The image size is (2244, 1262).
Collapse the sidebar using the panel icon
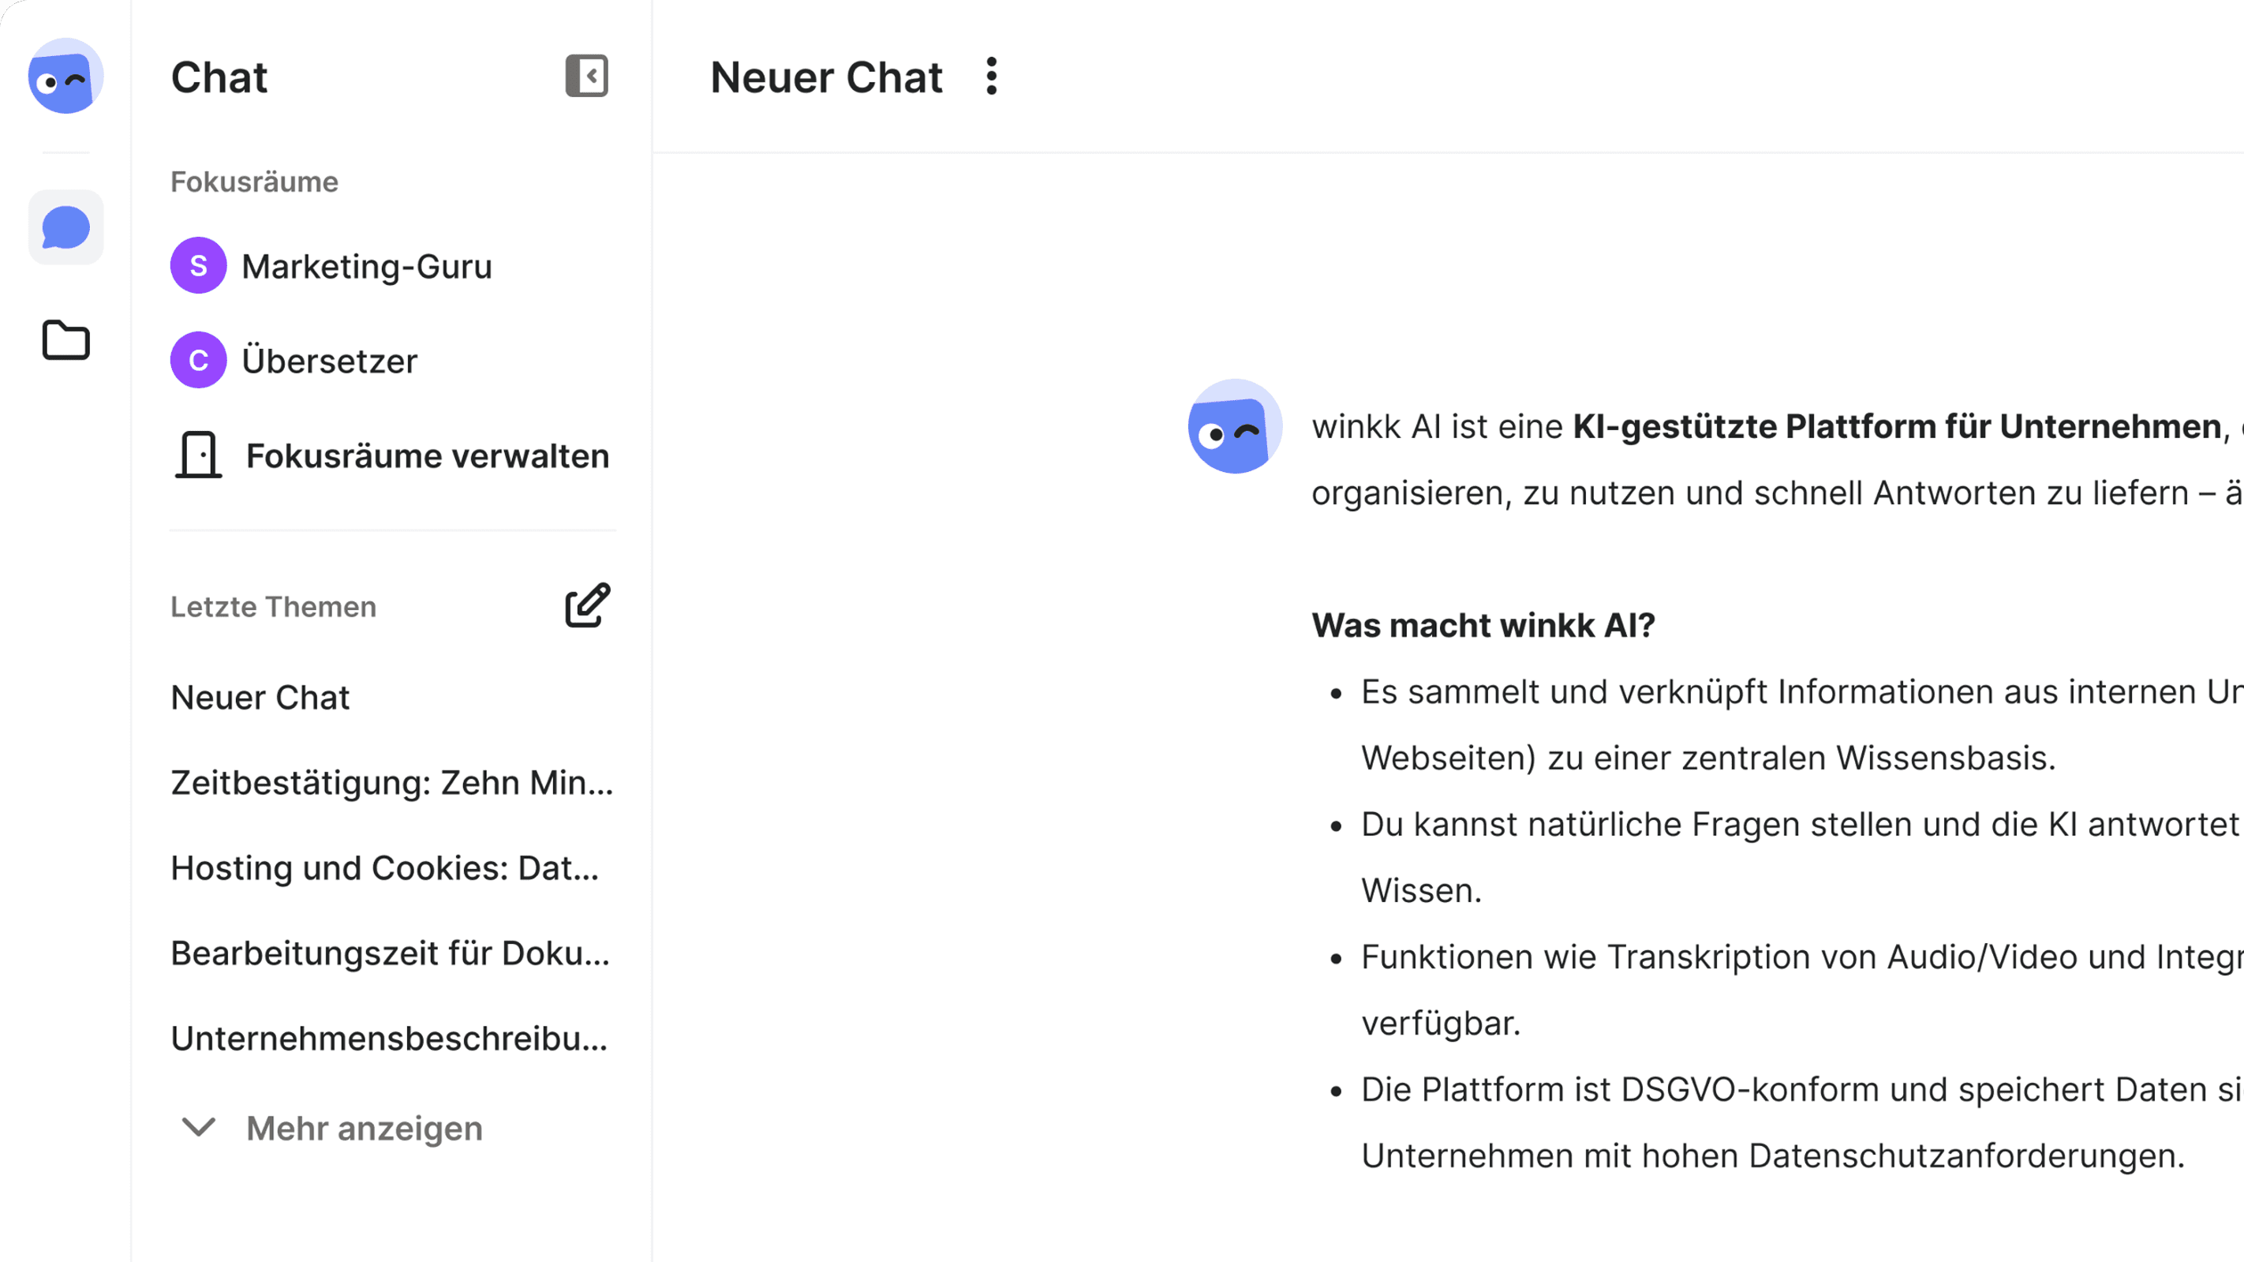pos(586,77)
